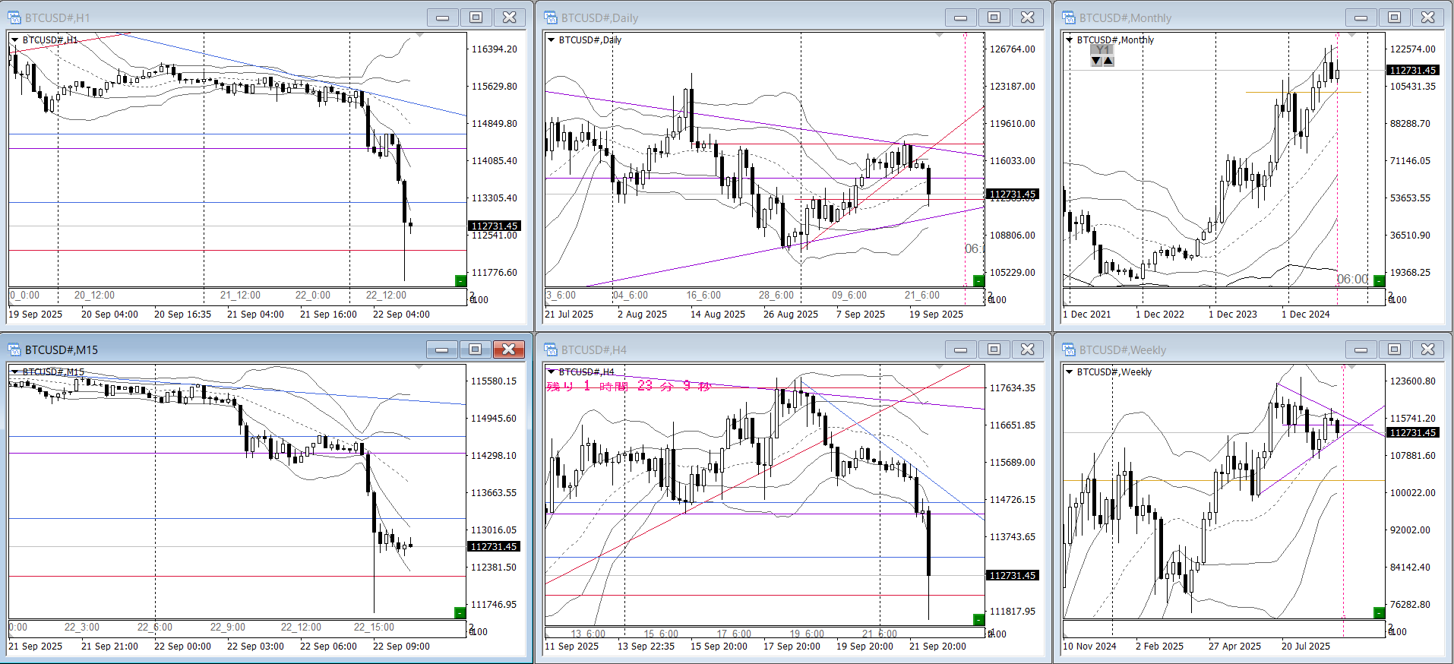The height and width of the screenshot is (664, 1454).
Task: Click the BTCUSD#,H1 chart window icon
Action: tap(14, 17)
